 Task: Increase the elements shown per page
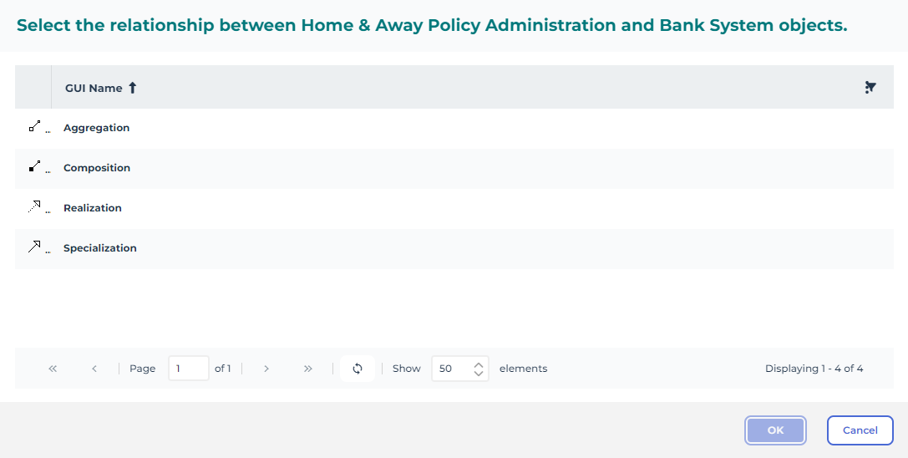(479, 364)
